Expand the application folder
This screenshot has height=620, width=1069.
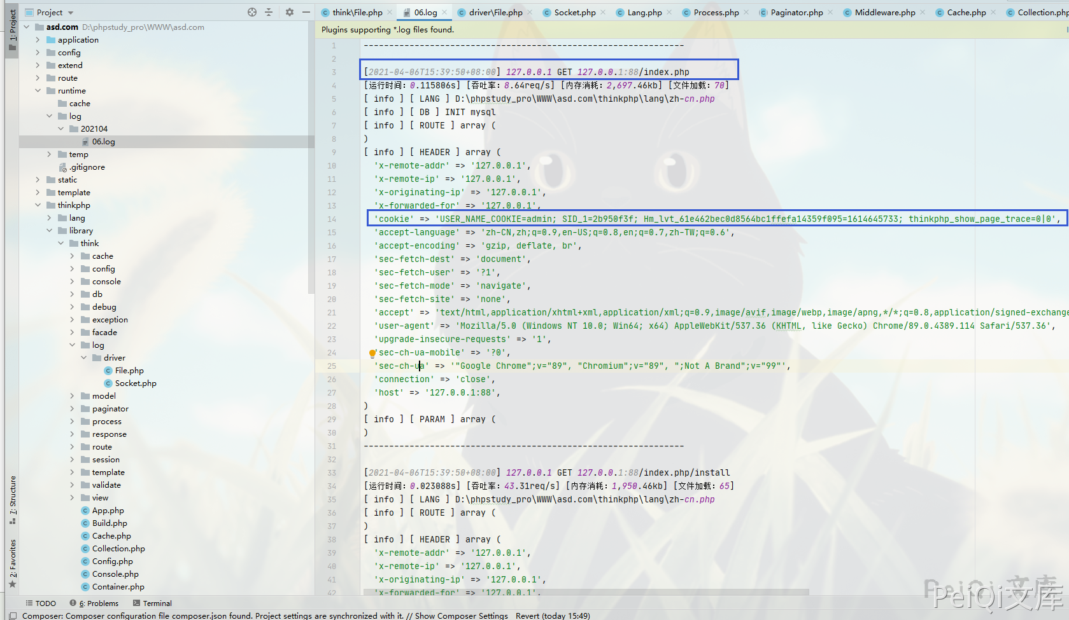[x=38, y=40]
